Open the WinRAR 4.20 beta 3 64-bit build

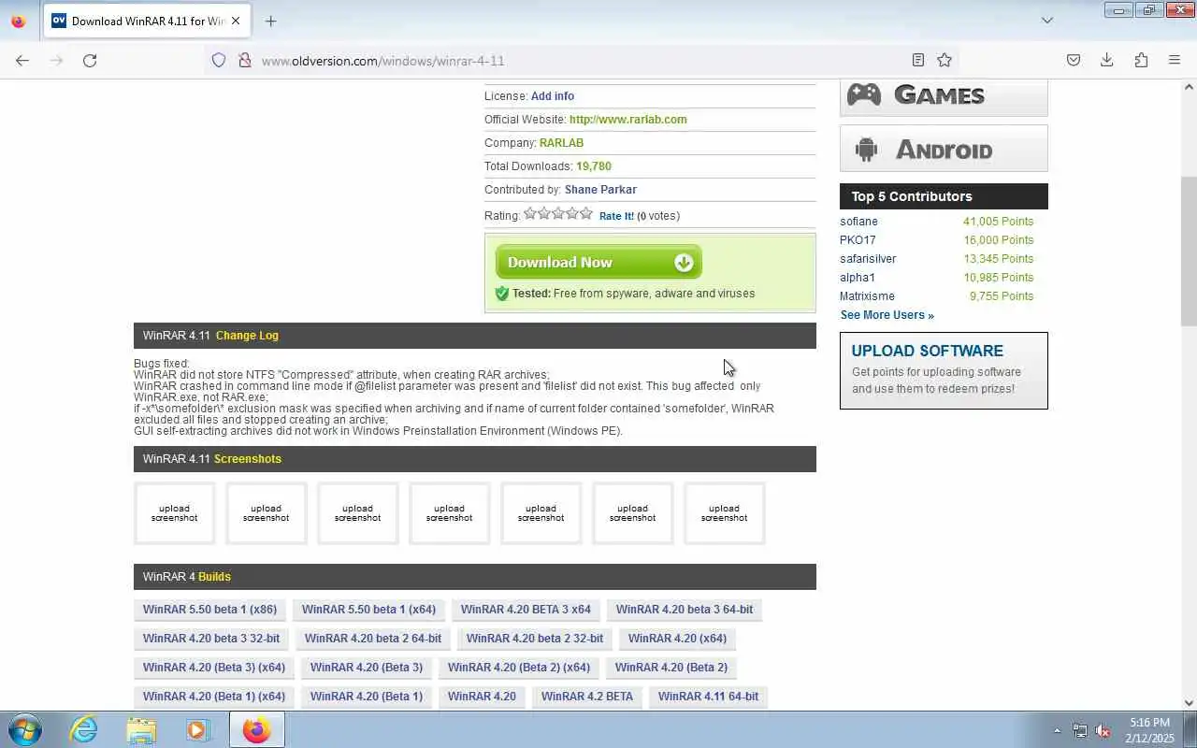coord(685,610)
